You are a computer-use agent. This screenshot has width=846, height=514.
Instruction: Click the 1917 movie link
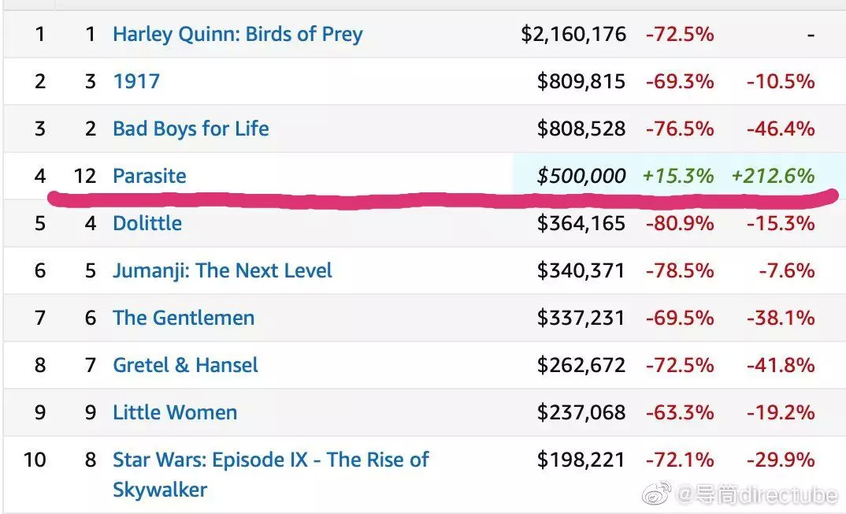[x=135, y=81]
